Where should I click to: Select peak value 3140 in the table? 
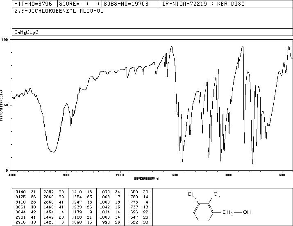pyautogui.click(x=21, y=192)
